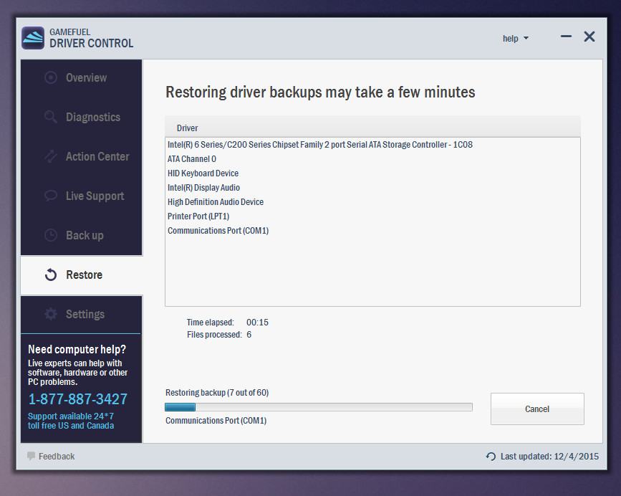Click the Live Support chat bubble icon
The width and height of the screenshot is (621, 496).
pyautogui.click(x=51, y=196)
